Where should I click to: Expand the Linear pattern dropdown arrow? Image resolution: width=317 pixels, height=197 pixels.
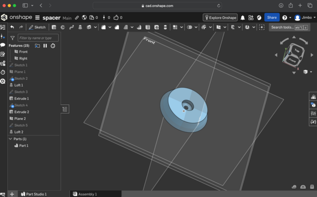[182, 27]
